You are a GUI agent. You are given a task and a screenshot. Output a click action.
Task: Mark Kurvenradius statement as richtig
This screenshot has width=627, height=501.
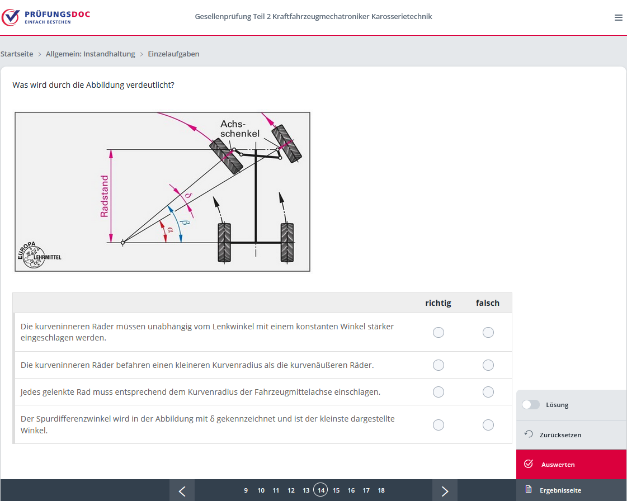point(439,365)
